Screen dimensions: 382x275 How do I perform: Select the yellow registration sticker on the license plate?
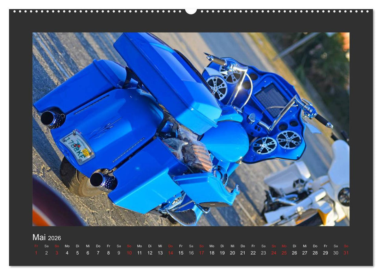[x=85, y=152]
